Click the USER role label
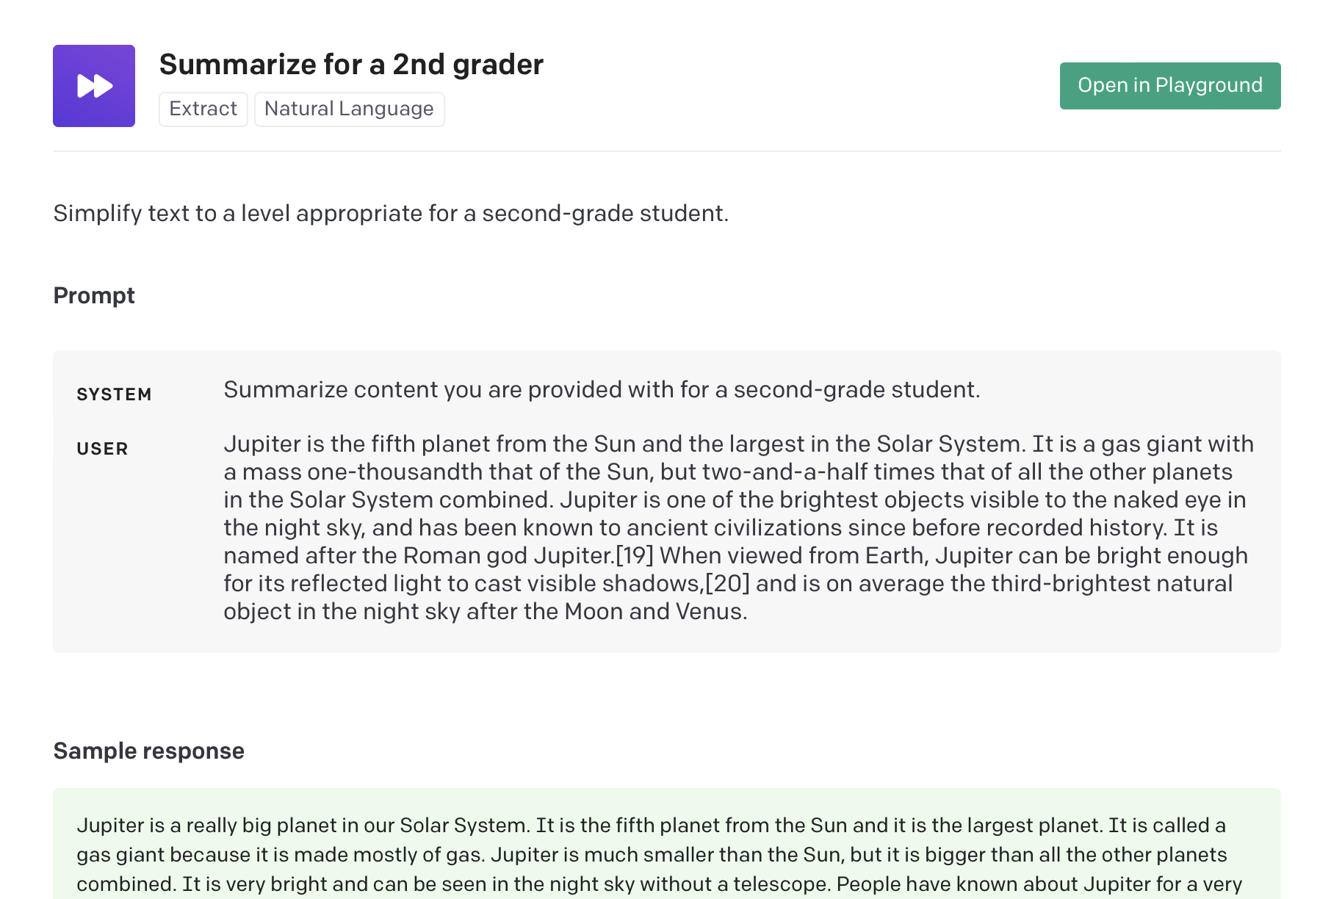 [x=102, y=449]
